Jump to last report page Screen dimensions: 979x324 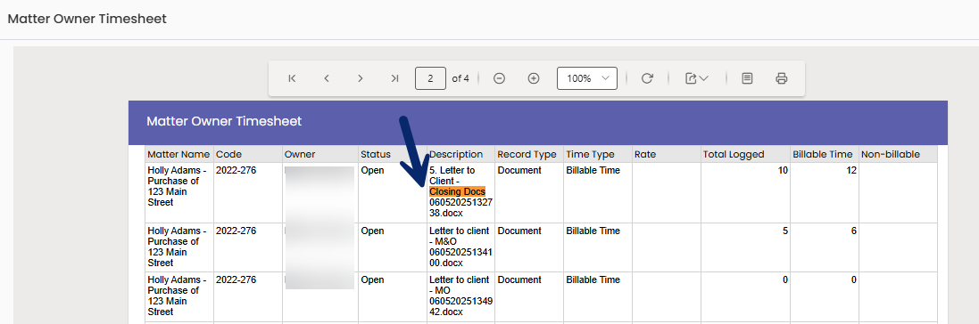pos(394,78)
